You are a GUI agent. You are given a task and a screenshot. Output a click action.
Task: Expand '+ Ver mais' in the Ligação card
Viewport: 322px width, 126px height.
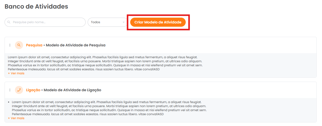coord(16,118)
